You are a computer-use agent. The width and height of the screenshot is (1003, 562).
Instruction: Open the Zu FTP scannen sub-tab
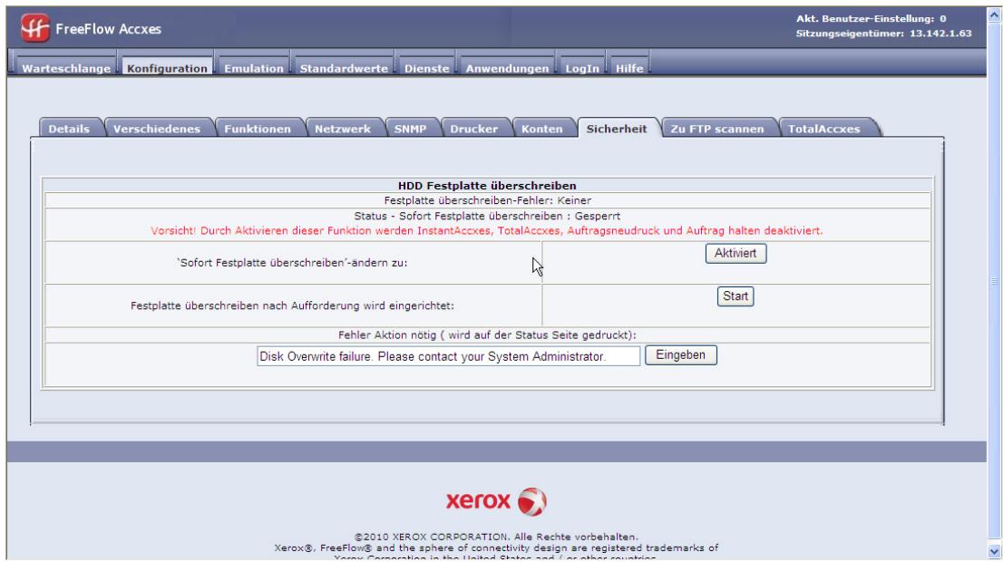coord(717,129)
